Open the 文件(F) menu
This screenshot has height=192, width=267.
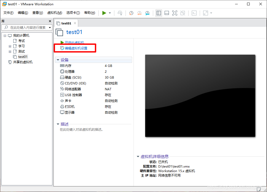tap(8, 13)
